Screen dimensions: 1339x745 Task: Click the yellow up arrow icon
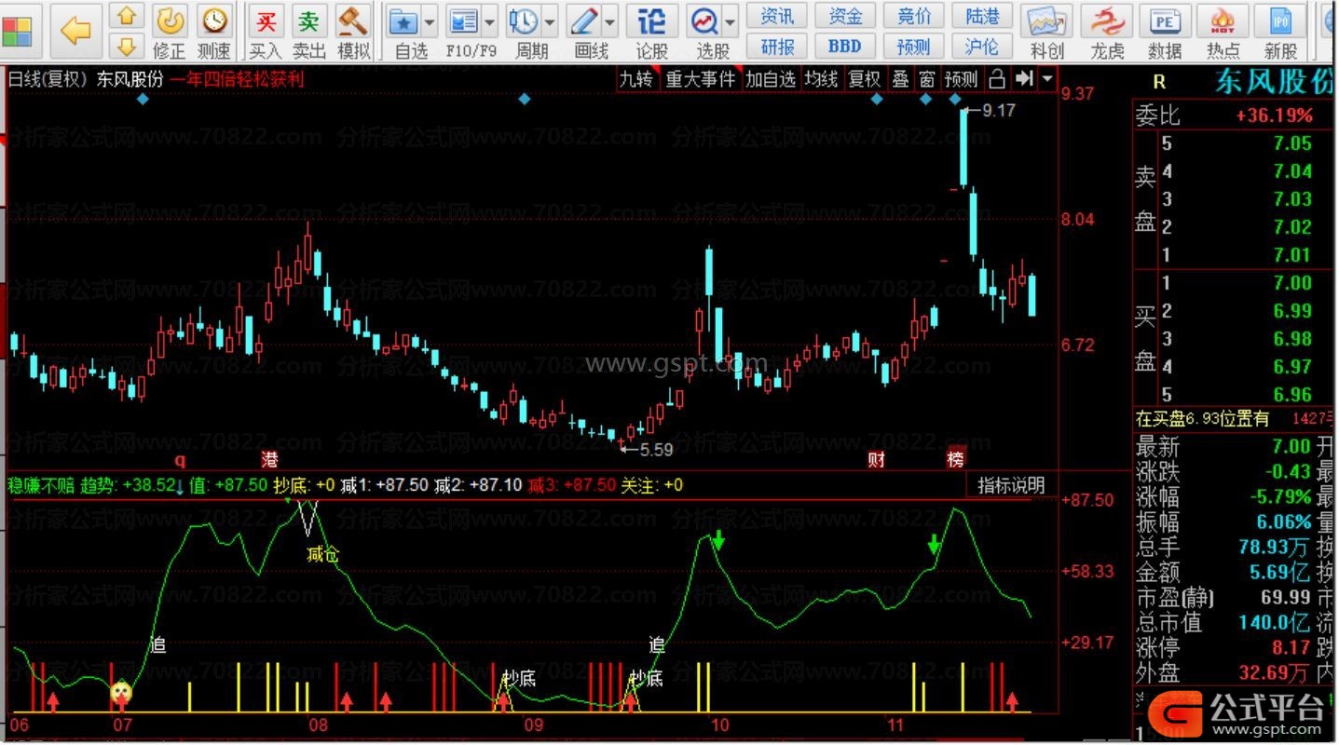pyautogui.click(x=128, y=16)
